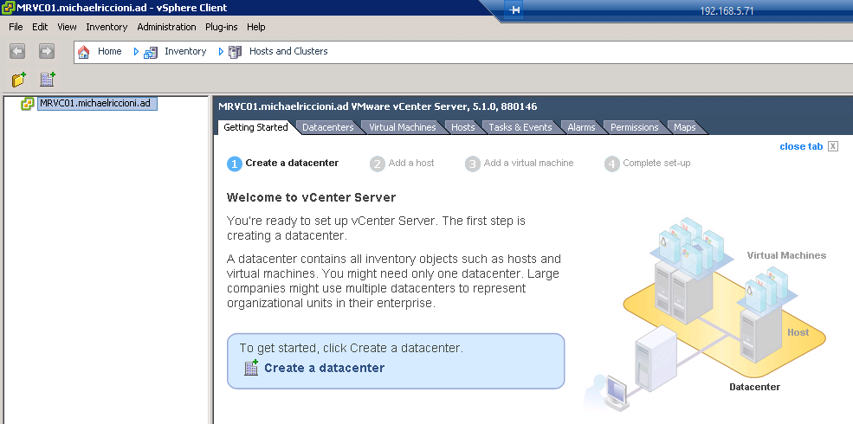853x424 pixels.
Task: Click the Complete set-up step label
Action: pos(656,163)
